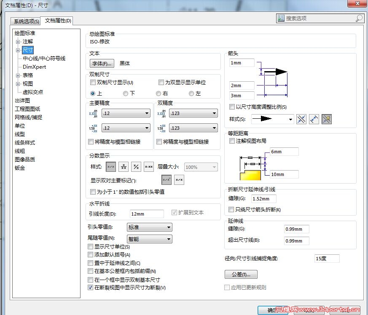This screenshot has width=368, height=315.
Task: Uncheck 在断裂视图中显示尺寸为断裂 option
Action: point(91,287)
